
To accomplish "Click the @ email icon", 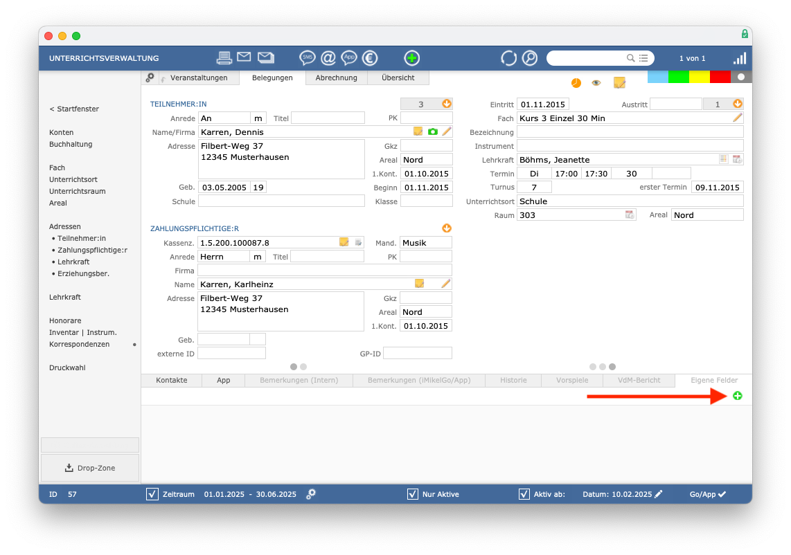I will [x=328, y=58].
